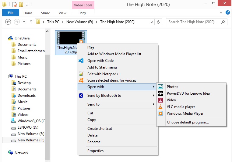Image resolution: width=232 pixels, height=162 pixels.
Task: Click the Forward arrow button
Action: coord(17,22)
